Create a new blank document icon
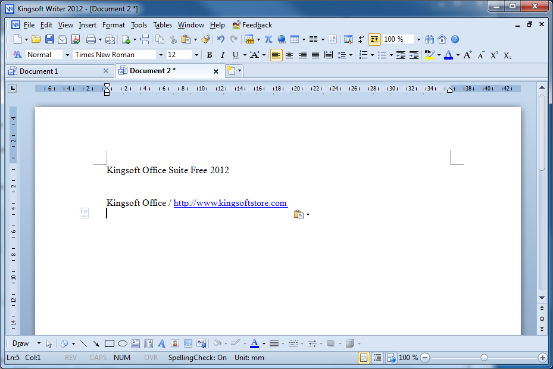This screenshot has height=369, width=553. coord(17,39)
